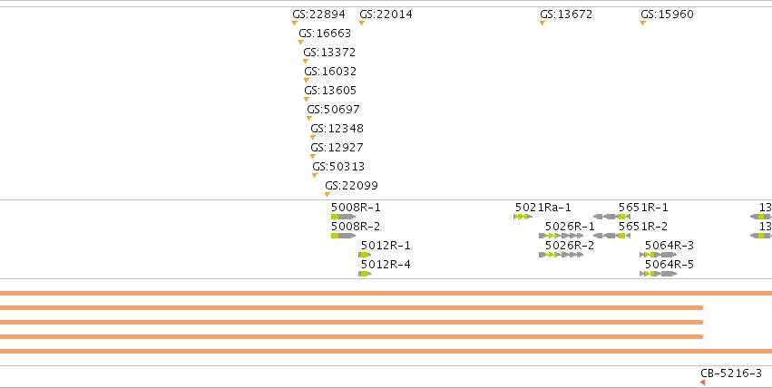This screenshot has width=772, height=388.
Task: Click the topmost full-width orange bar
Action: (386, 294)
